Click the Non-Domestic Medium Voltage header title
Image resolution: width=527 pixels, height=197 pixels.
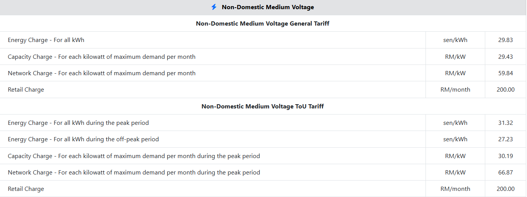tap(268, 7)
